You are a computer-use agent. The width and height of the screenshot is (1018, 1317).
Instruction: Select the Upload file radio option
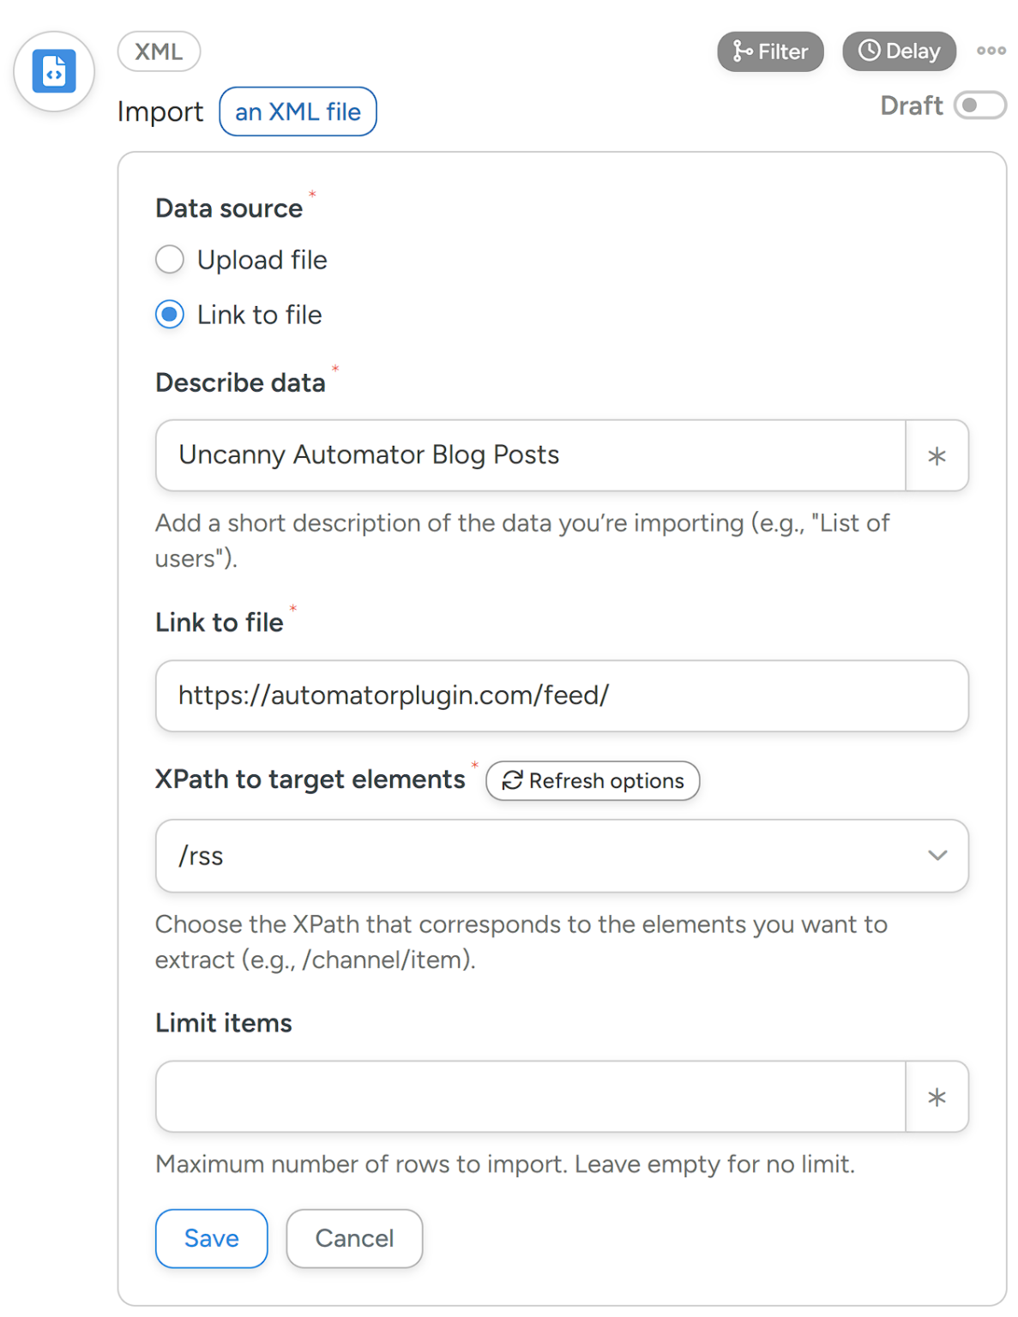(169, 259)
